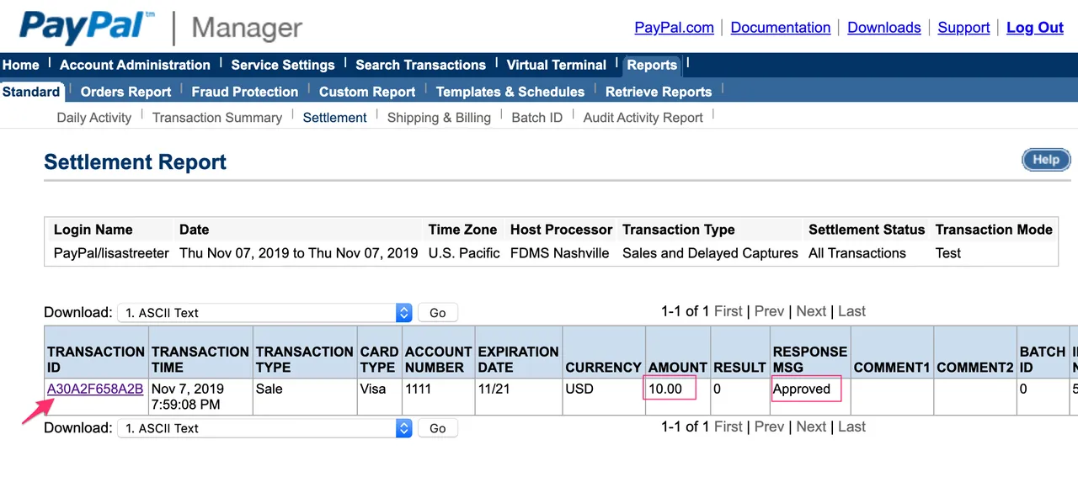Open the Audit Activity Report

643,118
